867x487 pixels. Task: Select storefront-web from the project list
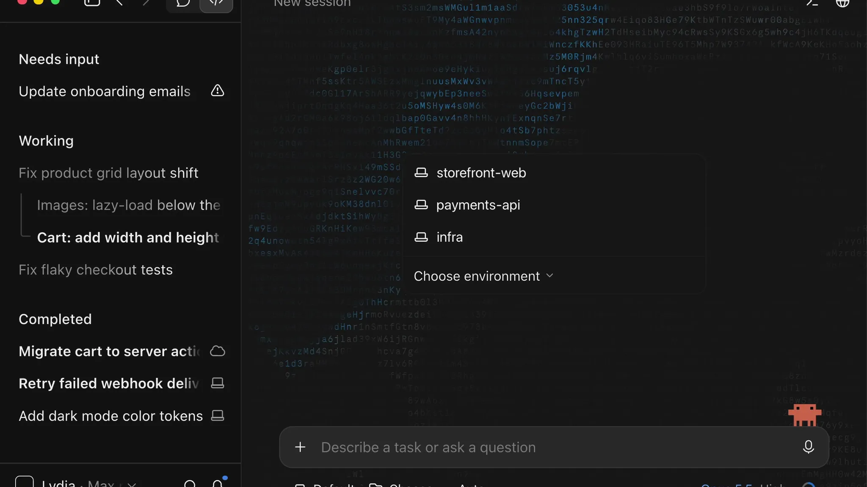(x=554, y=173)
